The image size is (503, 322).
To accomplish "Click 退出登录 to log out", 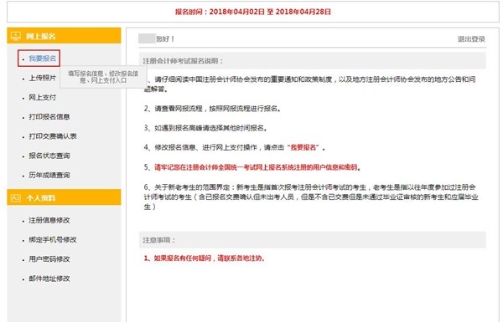I will click(471, 39).
